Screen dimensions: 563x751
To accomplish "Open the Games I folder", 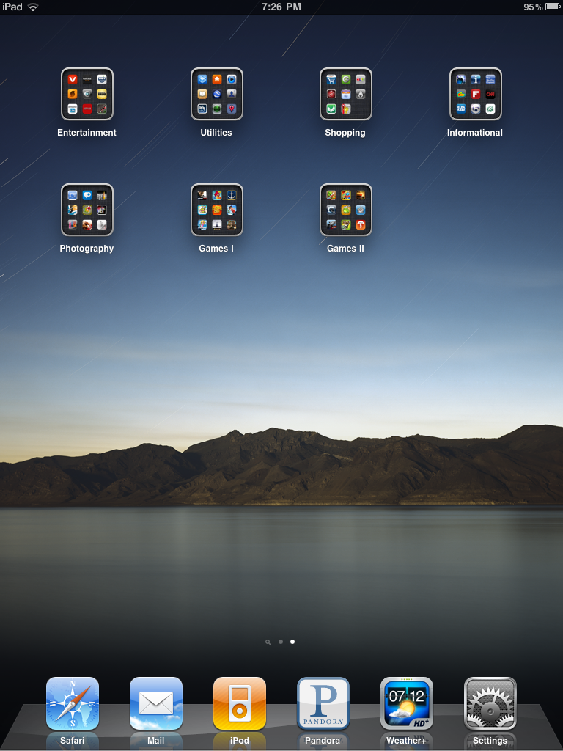I will 217,210.
